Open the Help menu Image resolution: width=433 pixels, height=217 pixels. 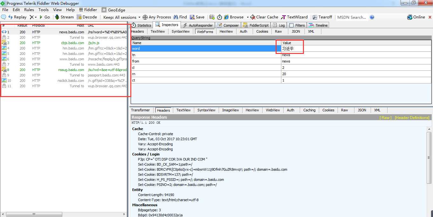[x=70, y=10]
